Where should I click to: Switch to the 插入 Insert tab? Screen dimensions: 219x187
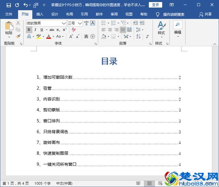pos(40,14)
